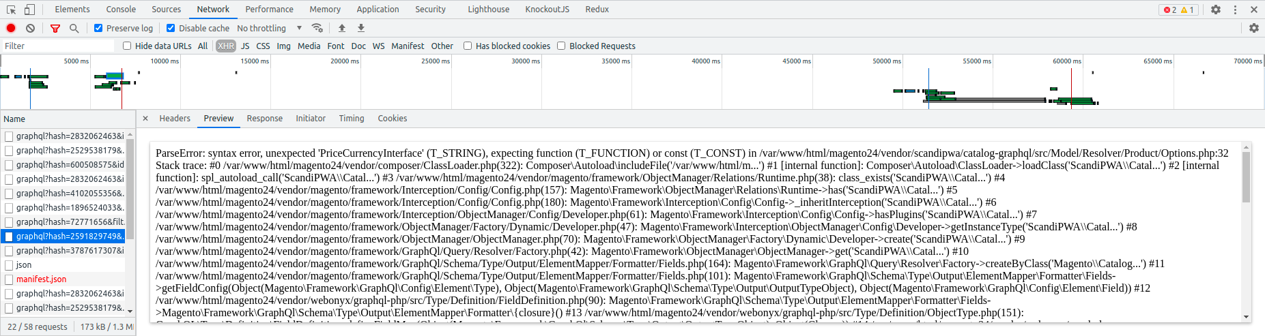This screenshot has height=336, width=1265.
Task: Show the request Headers tab
Action: (175, 119)
